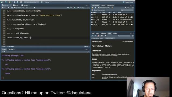
Task: Show the Help topic in a new window
Action: pyautogui.click(x=105, y=36)
